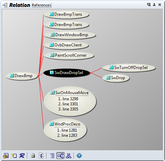Image resolution: width=165 pixels, height=161 pixels.
Task: Expand the SwTurnOffDropSel node
Action: [x=129, y=68]
